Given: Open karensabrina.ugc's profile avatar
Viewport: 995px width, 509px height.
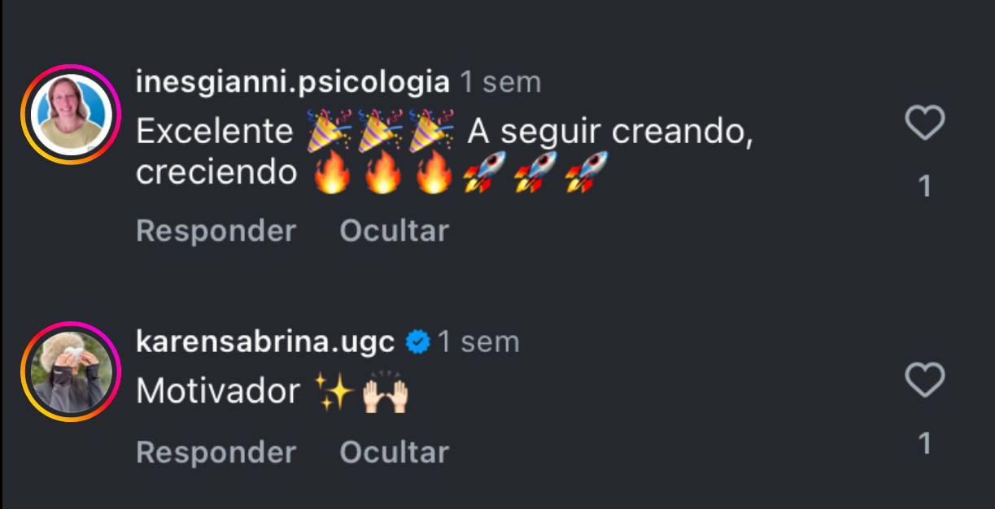Looking at the screenshot, I should 70,372.
